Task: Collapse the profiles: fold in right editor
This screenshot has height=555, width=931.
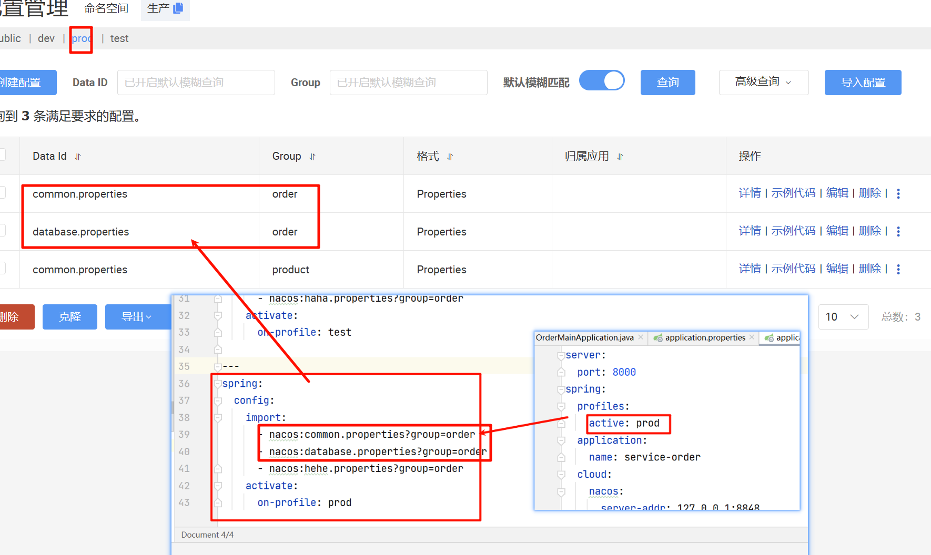Action: tap(561, 406)
